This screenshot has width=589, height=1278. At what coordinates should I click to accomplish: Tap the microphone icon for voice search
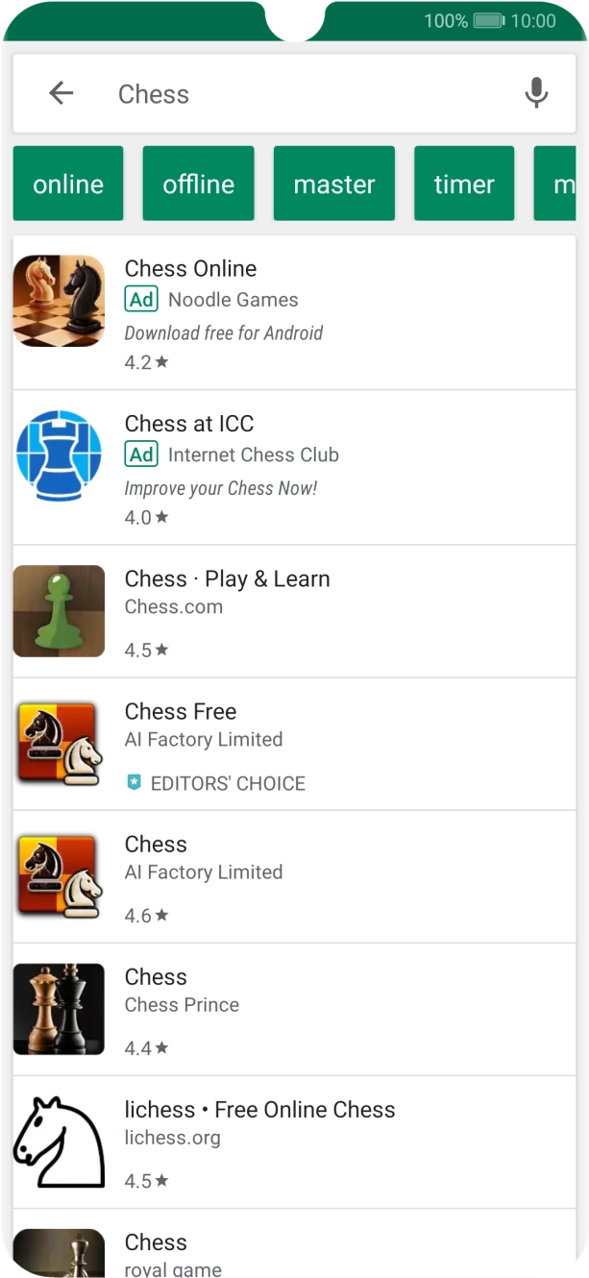tap(536, 93)
